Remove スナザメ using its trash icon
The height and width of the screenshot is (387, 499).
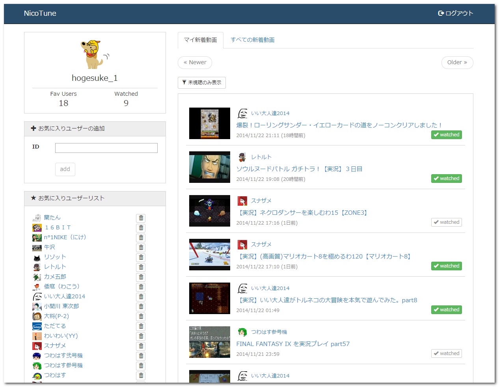[141, 346]
